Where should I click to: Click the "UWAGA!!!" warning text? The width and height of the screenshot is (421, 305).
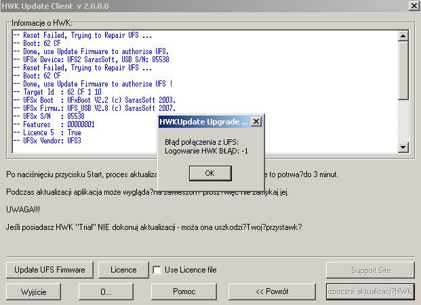coord(23,210)
